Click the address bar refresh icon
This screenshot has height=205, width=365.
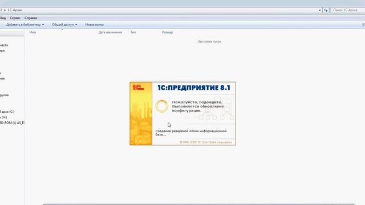(326, 10)
